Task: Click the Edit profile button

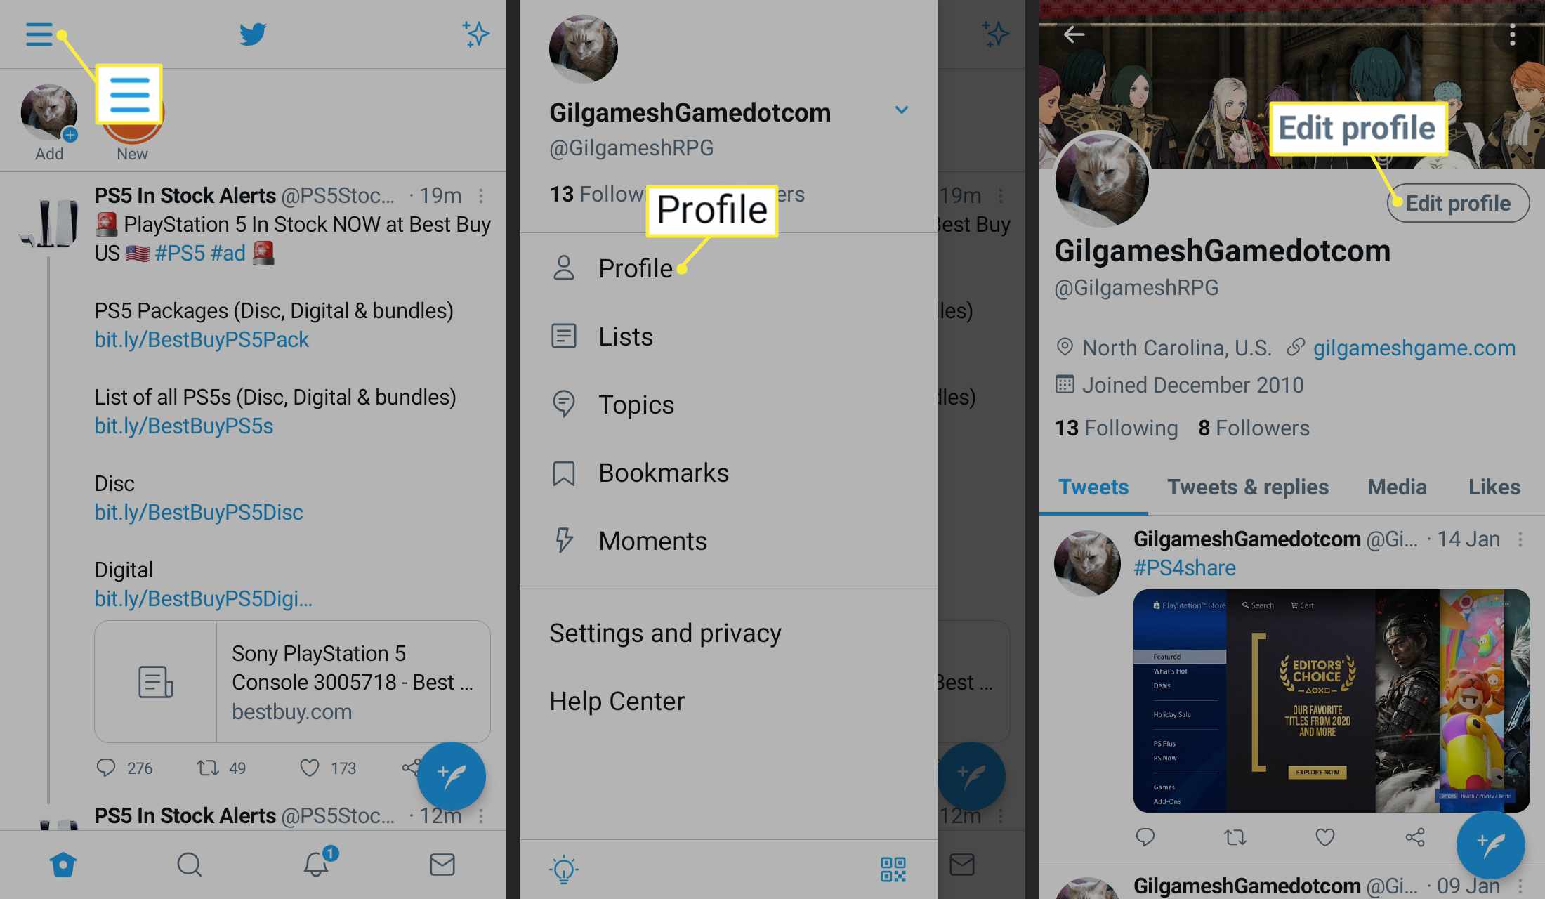Action: (1459, 202)
